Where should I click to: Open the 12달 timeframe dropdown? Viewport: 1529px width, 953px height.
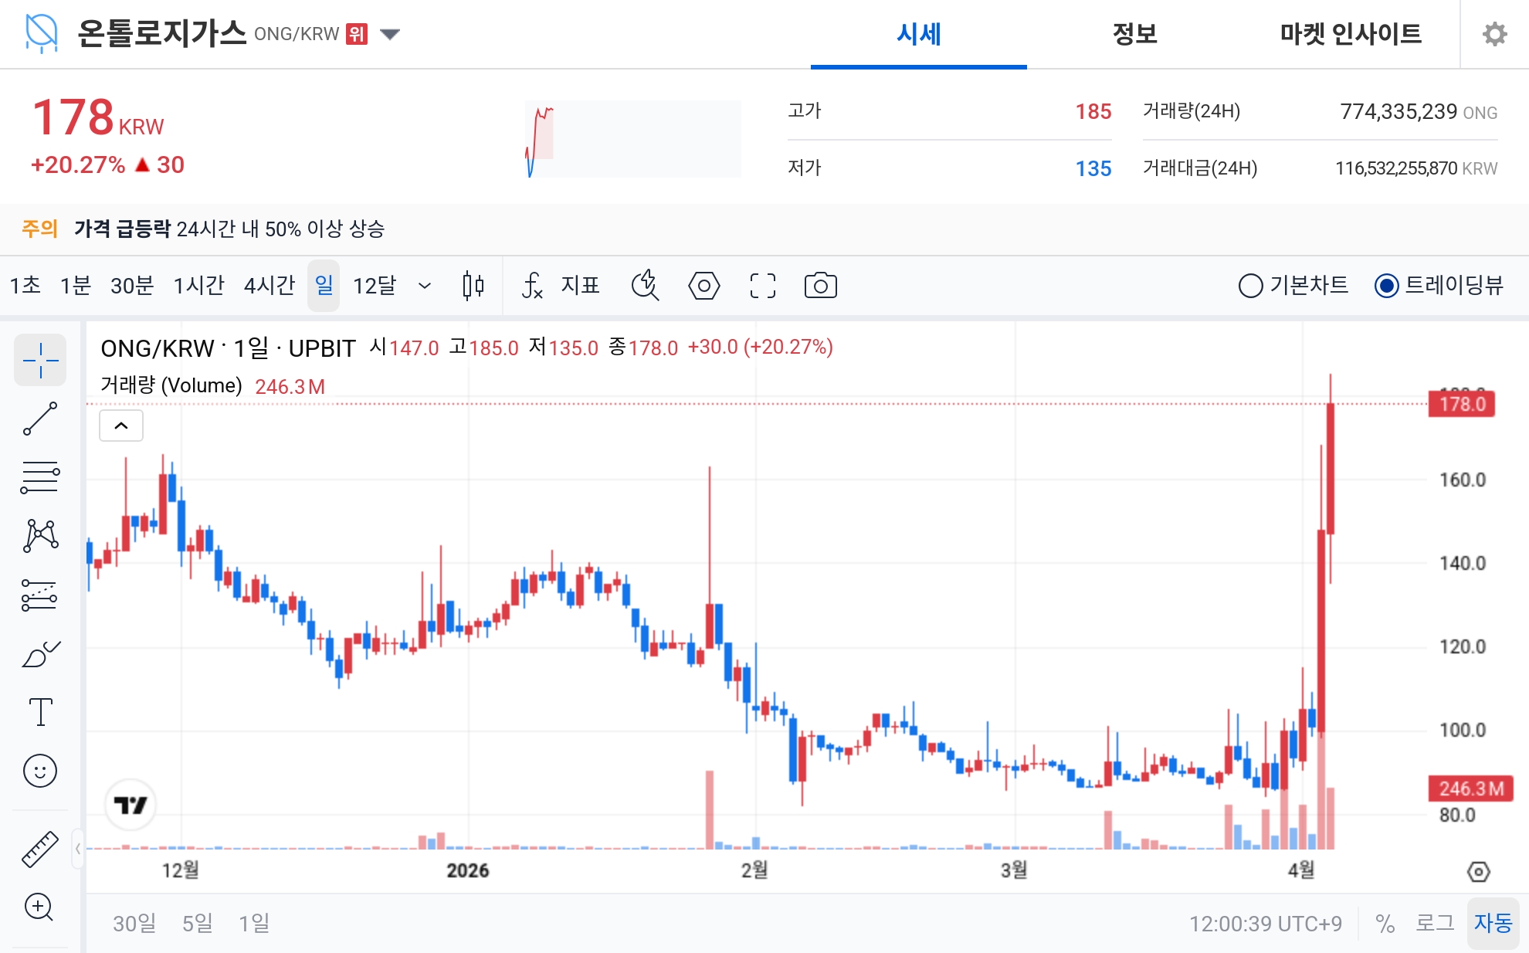coord(424,286)
